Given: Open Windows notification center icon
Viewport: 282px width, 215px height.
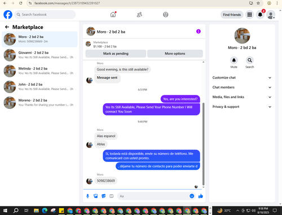Looking at the screenshot, I should tap(275, 210).
